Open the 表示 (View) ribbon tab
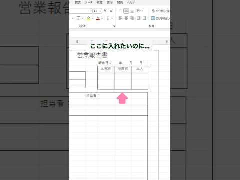 (110, 2)
